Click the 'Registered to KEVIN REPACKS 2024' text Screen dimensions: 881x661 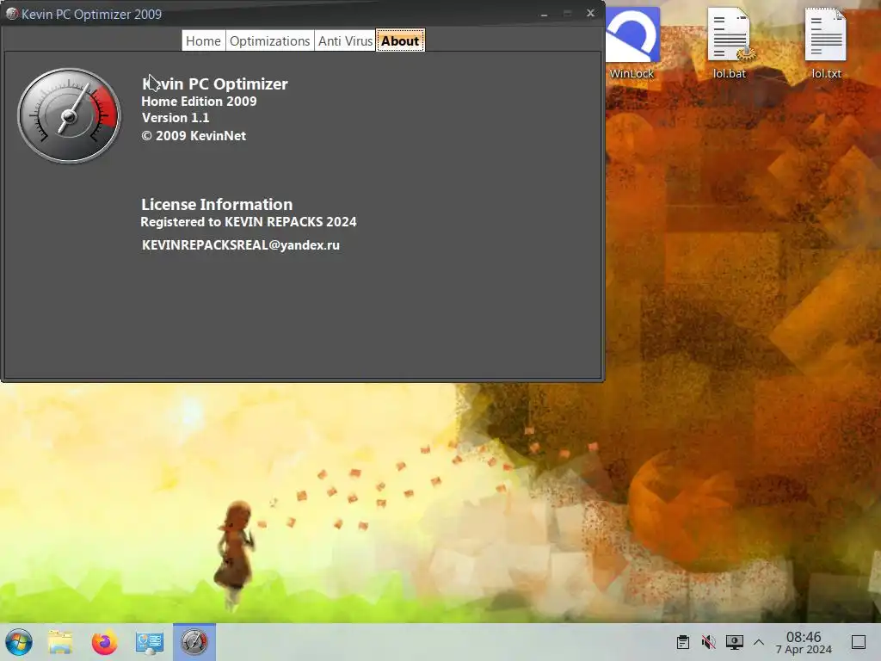click(x=249, y=222)
